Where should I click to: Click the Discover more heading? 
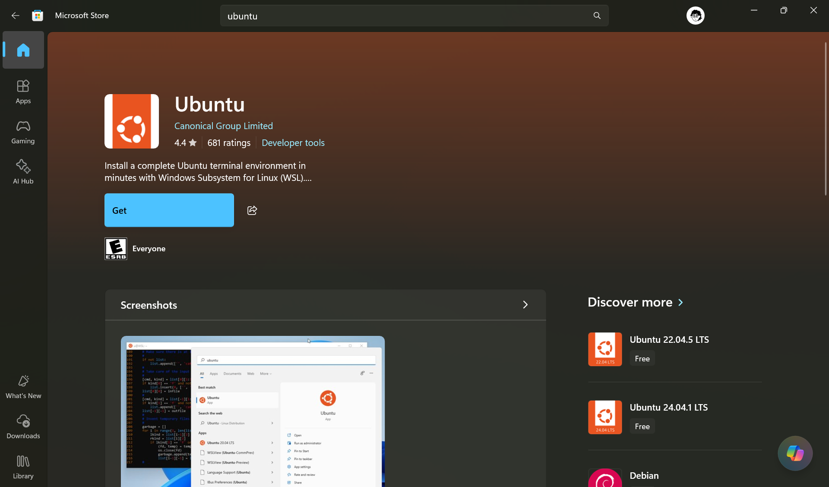pos(630,302)
